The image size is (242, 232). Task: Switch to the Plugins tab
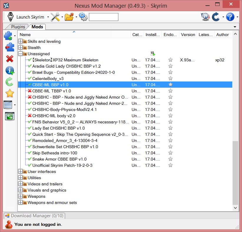coord(18,27)
